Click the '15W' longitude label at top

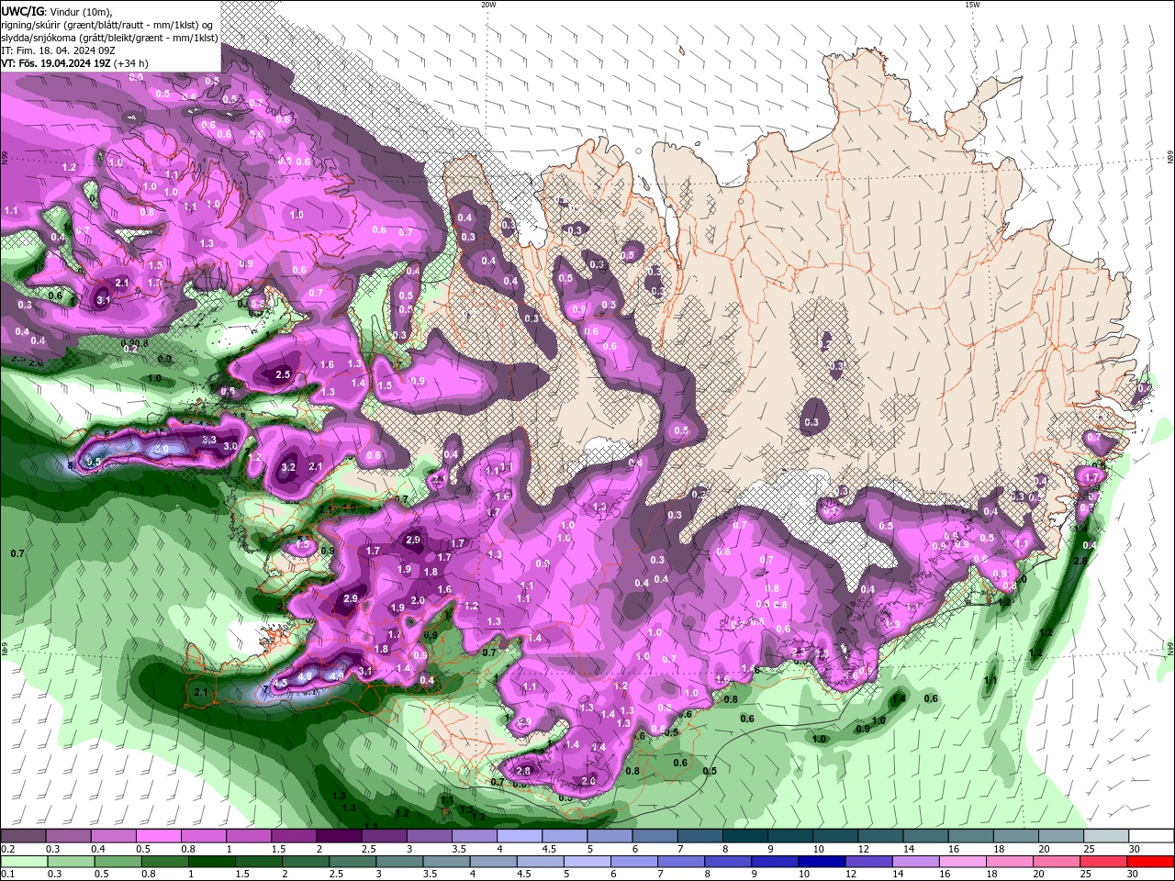972,5
